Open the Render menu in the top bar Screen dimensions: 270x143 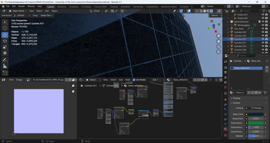(21, 6)
